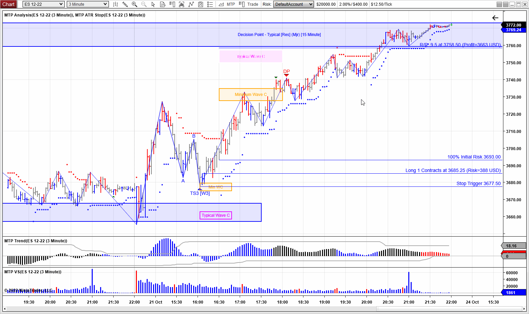This screenshot has width=529, height=314.
Task: Open the chart properties list icon
Action: point(210,4)
